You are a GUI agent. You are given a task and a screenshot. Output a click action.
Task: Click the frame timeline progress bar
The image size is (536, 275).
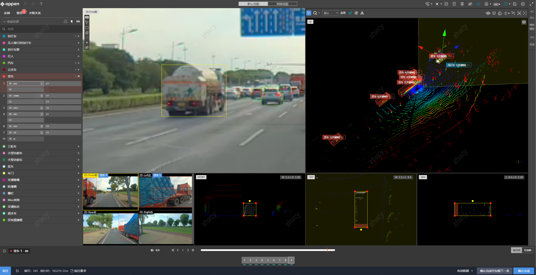pyautogui.click(x=268, y=250)
